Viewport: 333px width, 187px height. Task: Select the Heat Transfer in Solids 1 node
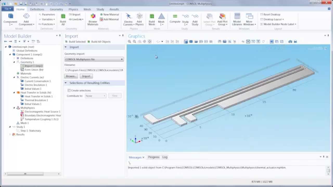[x=37, y=96]
